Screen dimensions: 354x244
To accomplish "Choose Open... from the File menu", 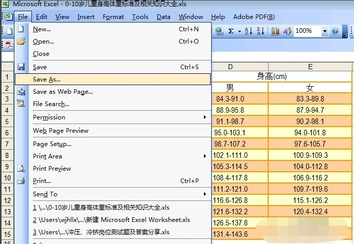I will point(113,42).
